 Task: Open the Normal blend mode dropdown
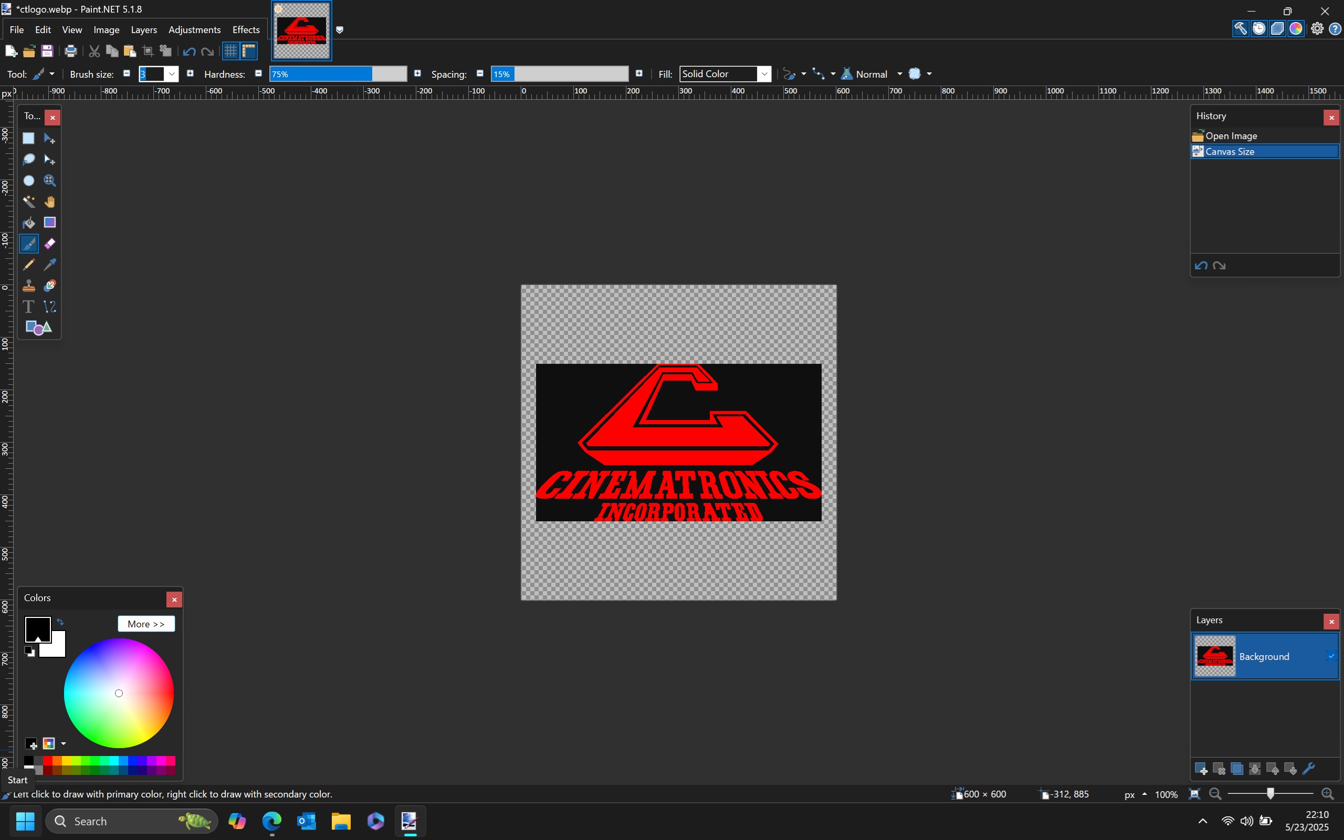click(x=899, y=74)
